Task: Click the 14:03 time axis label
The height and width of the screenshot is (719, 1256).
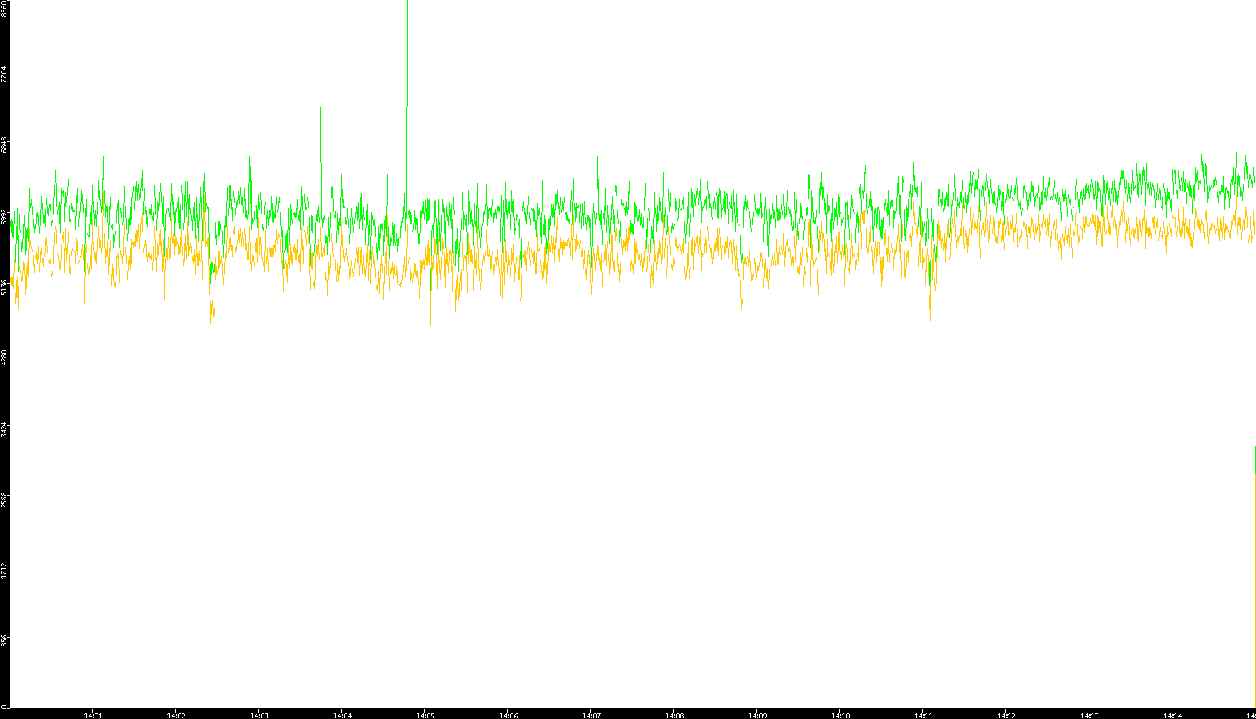Action: tap(259, 716)
